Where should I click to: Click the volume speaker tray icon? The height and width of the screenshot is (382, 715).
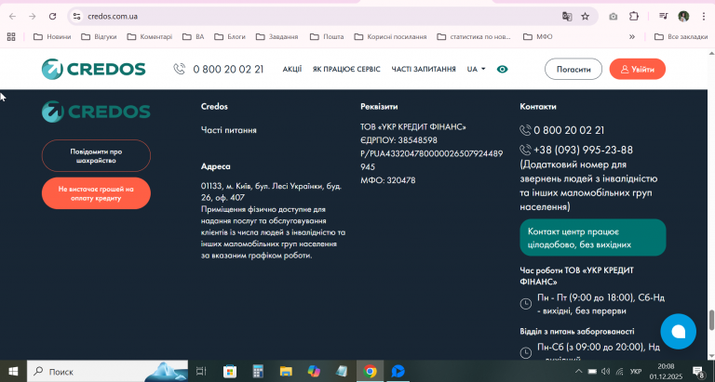[x=605, y=371]
